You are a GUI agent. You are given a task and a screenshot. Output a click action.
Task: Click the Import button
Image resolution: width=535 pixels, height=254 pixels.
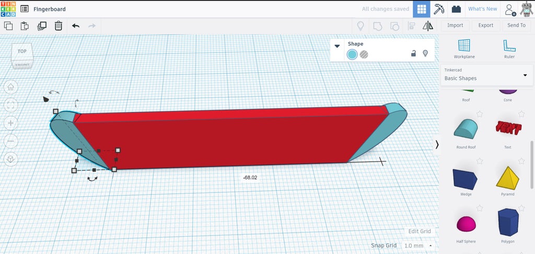coord(455,25)
